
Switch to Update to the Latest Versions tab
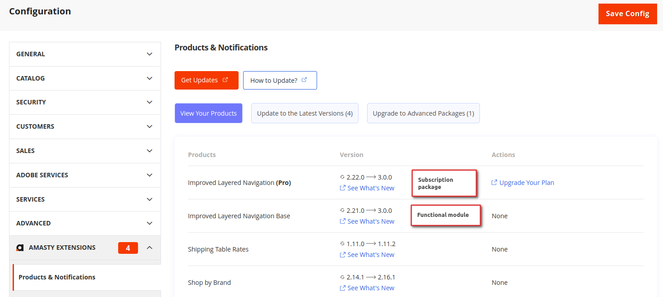pyautogui.click(x=305, y=113)
